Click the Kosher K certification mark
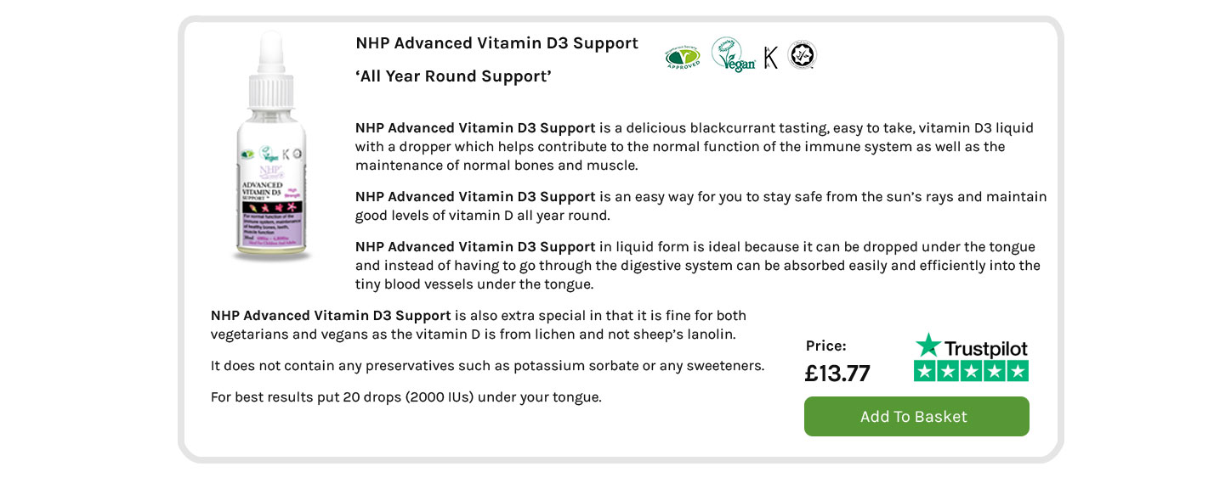 [x=771, y=57]
